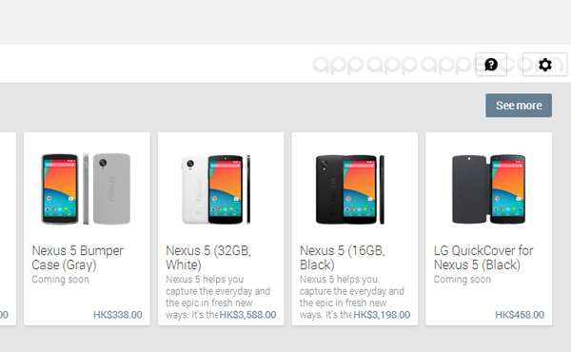Open the settings gear icon
Screen dimensions: 571x352
pos(544,65)
